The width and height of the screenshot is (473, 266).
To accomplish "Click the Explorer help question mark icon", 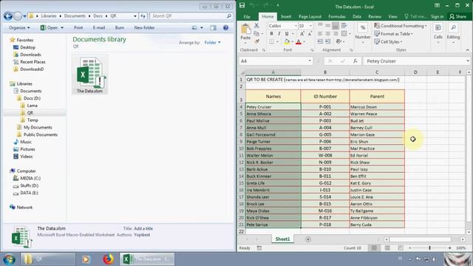I will (x=225, y=28).
